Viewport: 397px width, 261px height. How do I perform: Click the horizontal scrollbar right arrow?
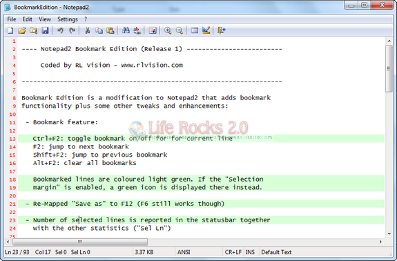point(380,242)
